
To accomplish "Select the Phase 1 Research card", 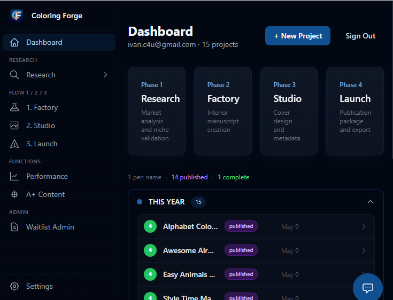I will pyautogui.click(x=157, y=111).
